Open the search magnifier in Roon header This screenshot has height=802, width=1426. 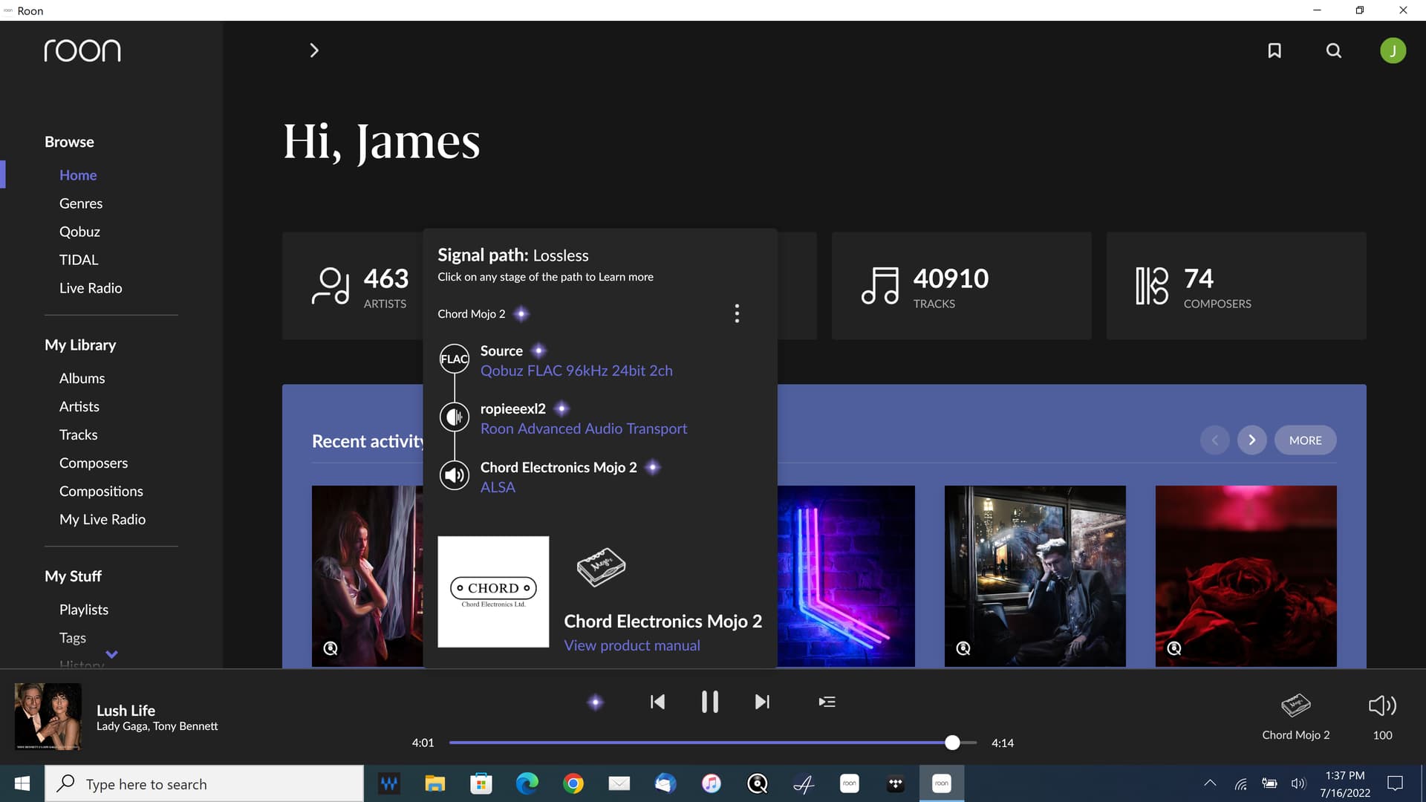[x=1334, y=50]
